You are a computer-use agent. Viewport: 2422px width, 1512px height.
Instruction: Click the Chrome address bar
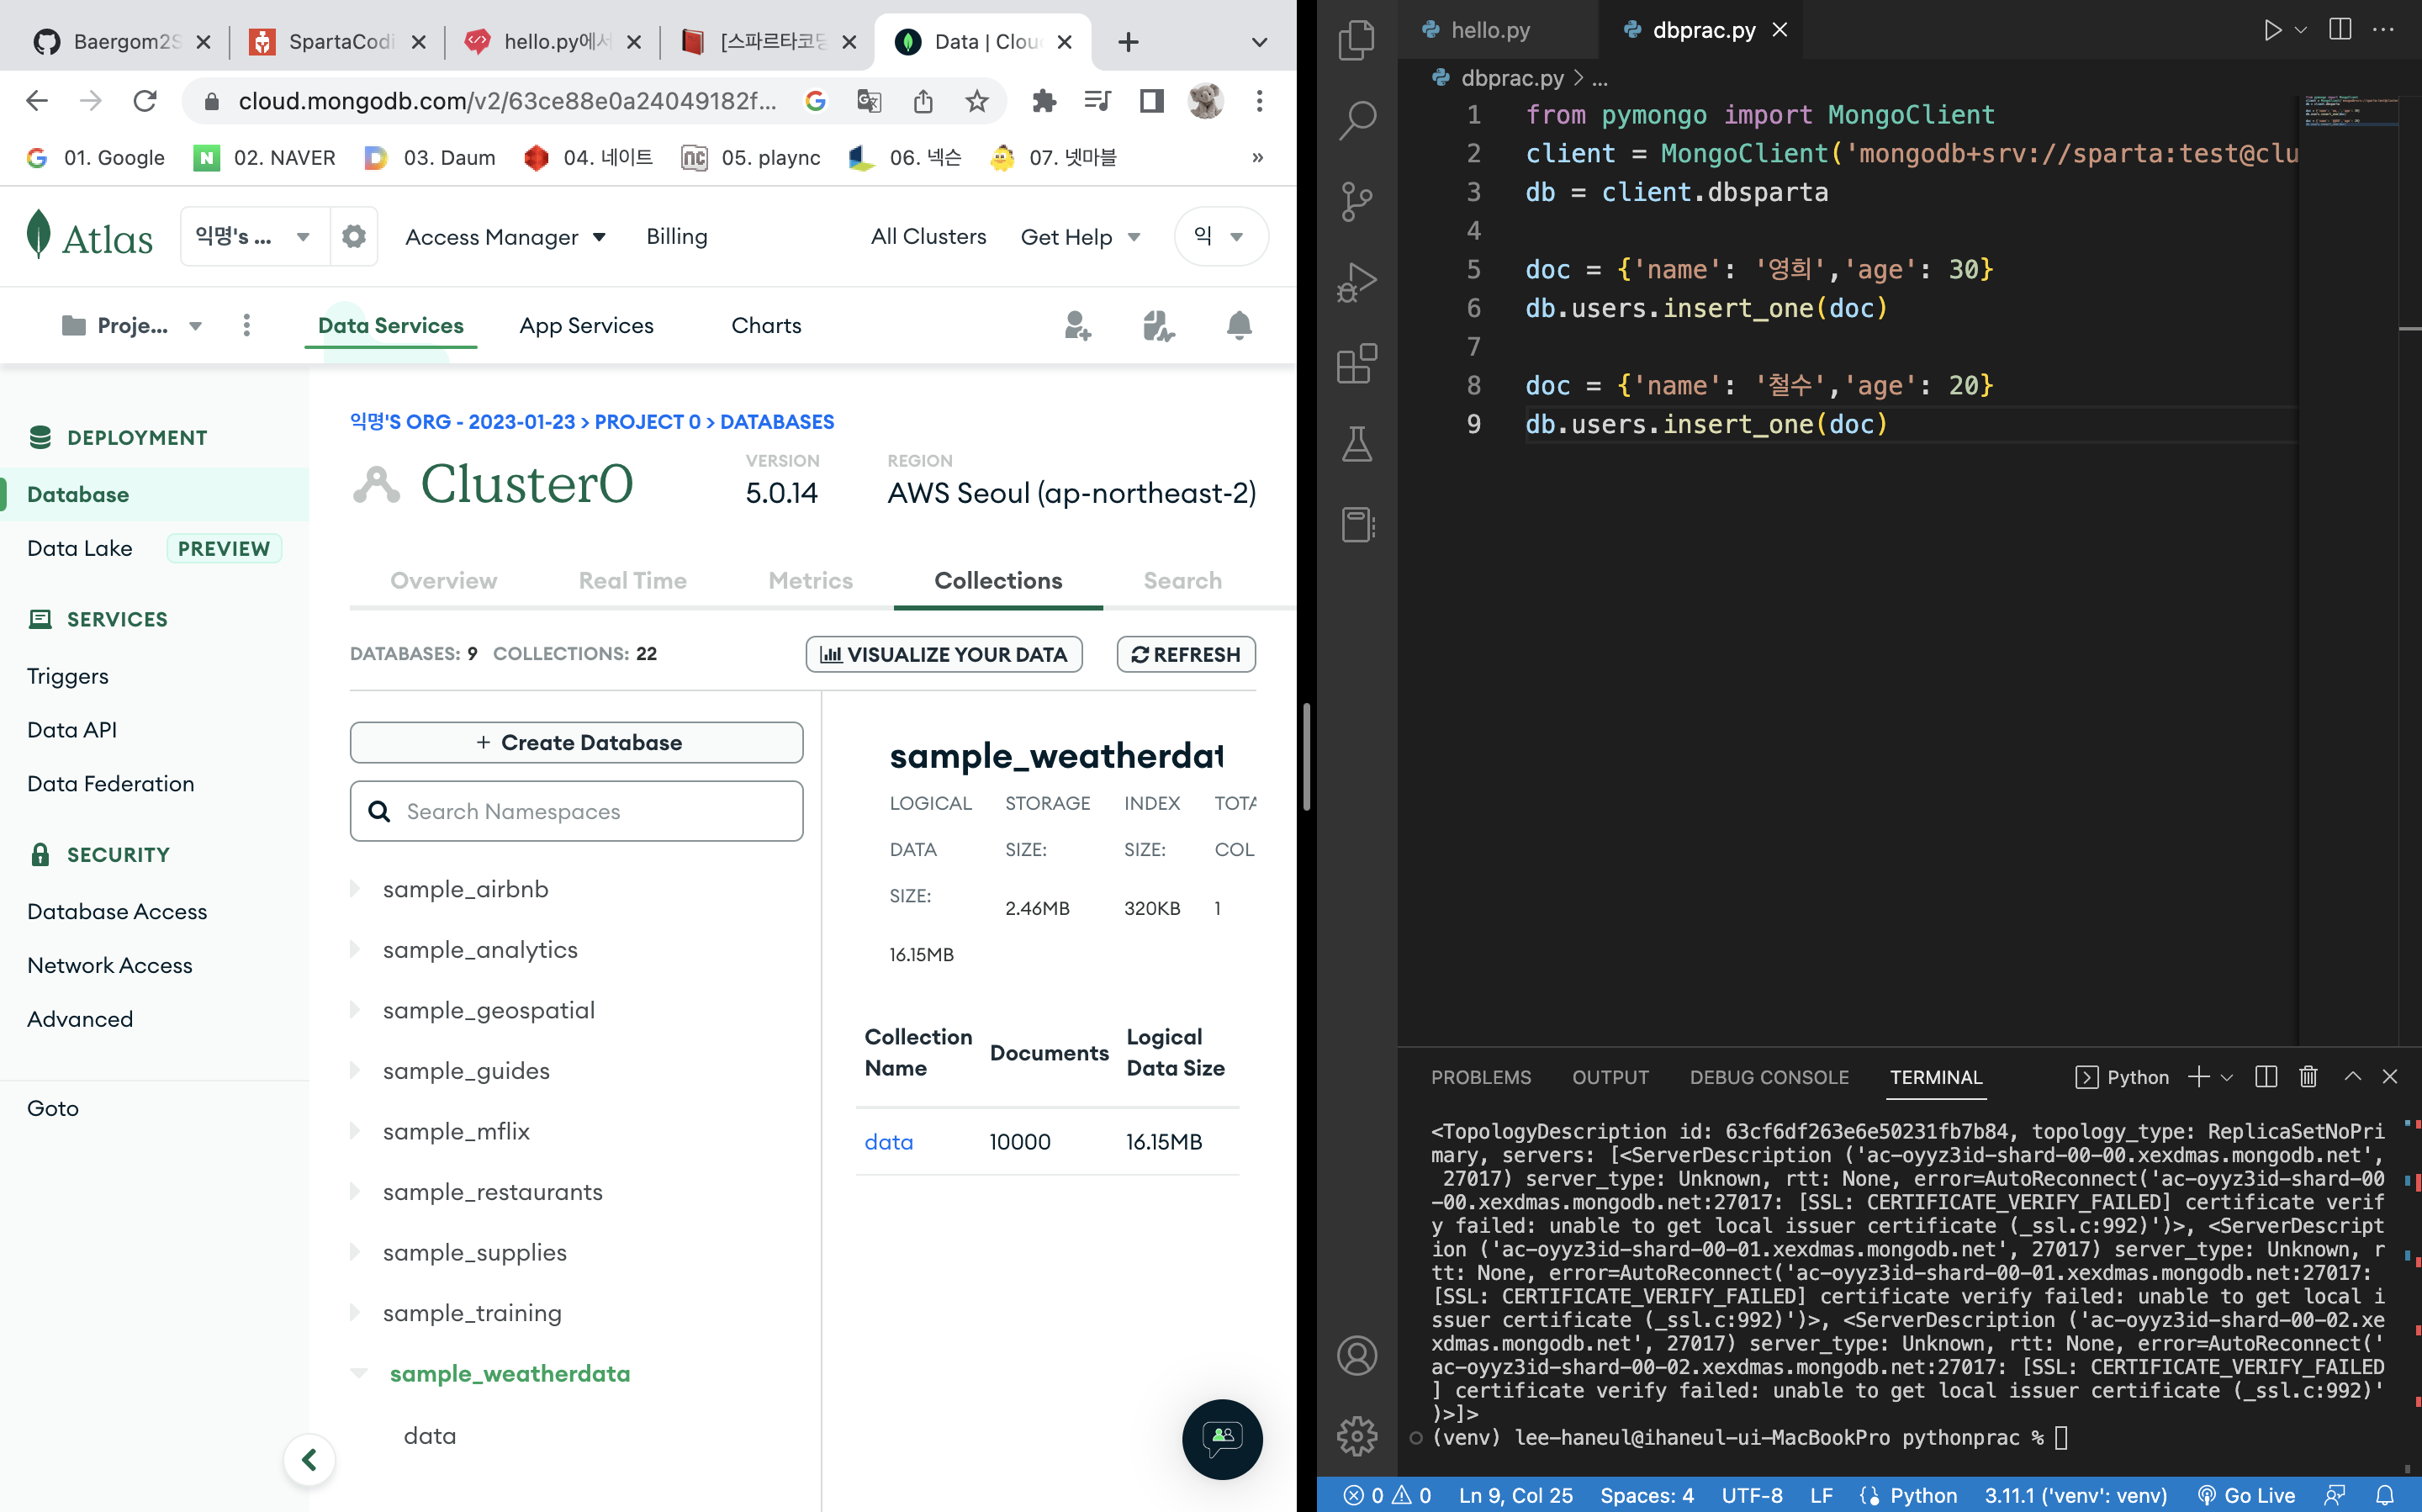coord(507,101)
